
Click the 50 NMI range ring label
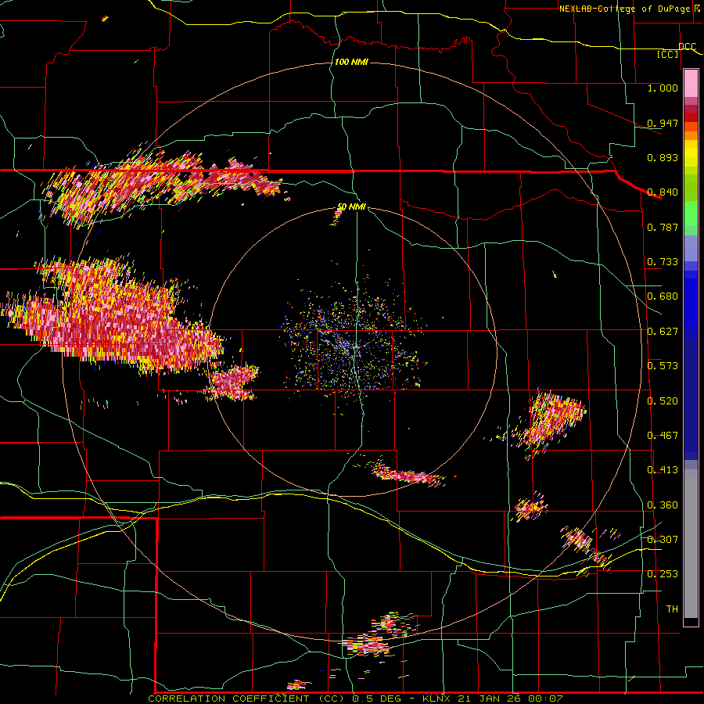351,207
